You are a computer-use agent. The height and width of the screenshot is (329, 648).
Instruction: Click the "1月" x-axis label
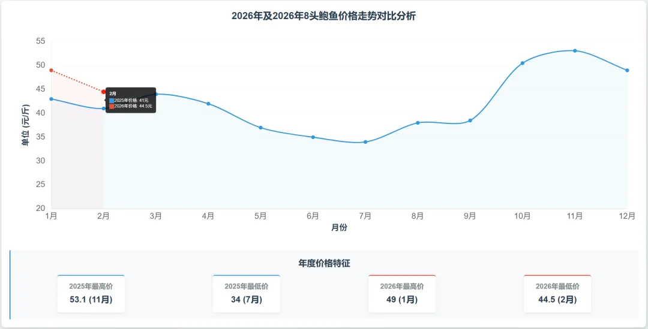(51, 216)
